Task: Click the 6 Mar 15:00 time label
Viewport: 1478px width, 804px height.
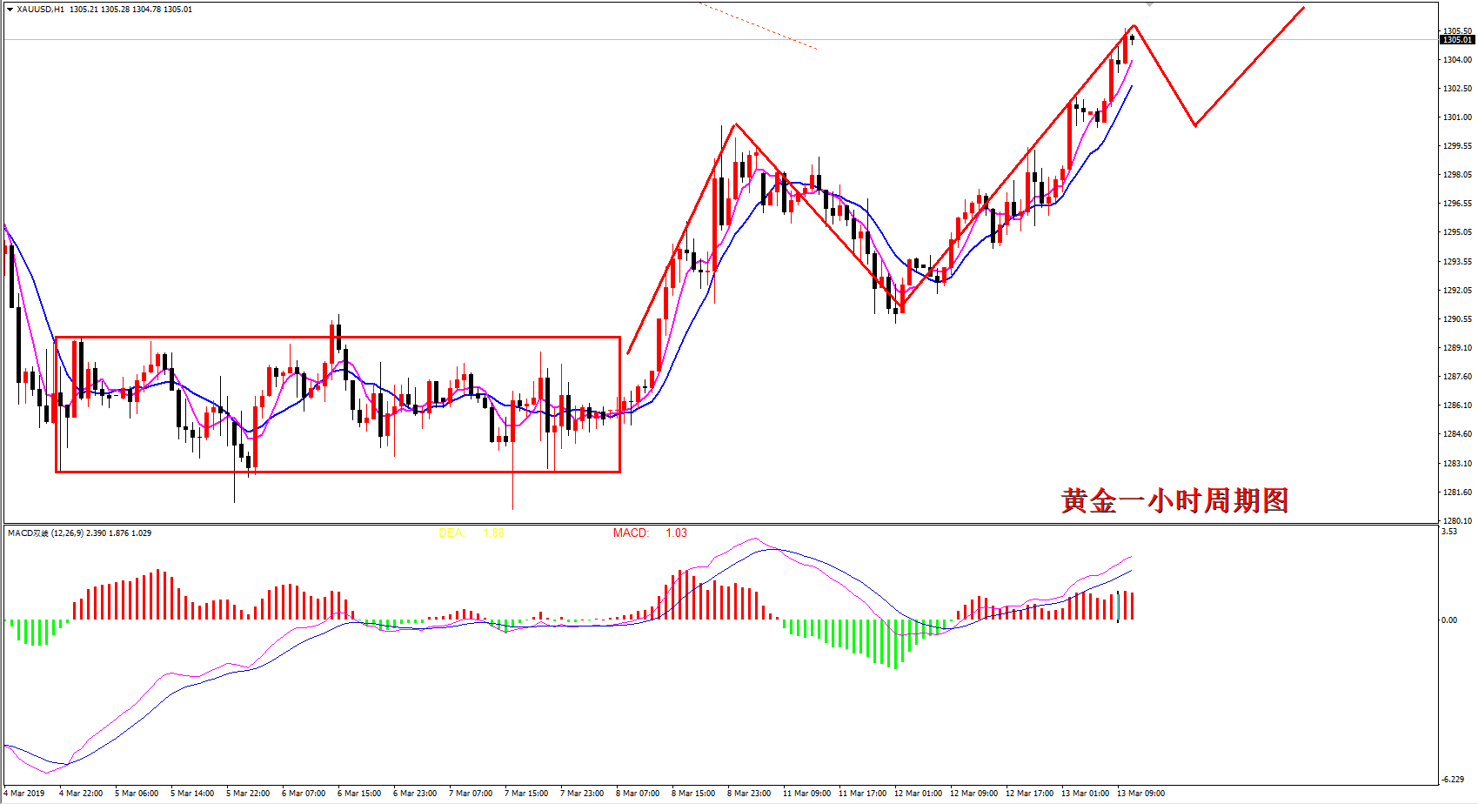Action: pyautogui.click(x=359, y=794)
